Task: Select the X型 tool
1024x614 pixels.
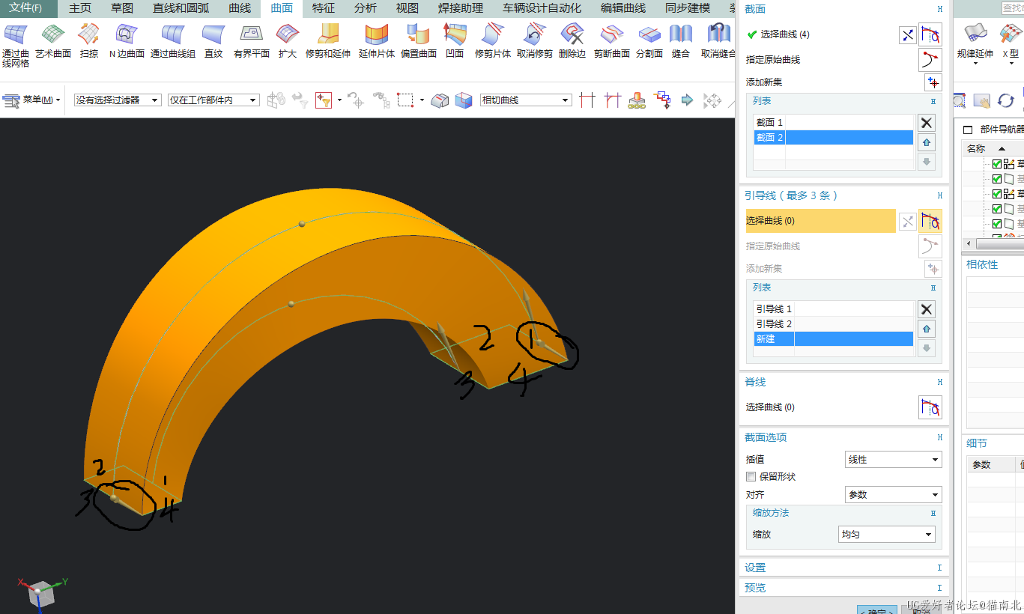Action: click(x=1011, y=43)
